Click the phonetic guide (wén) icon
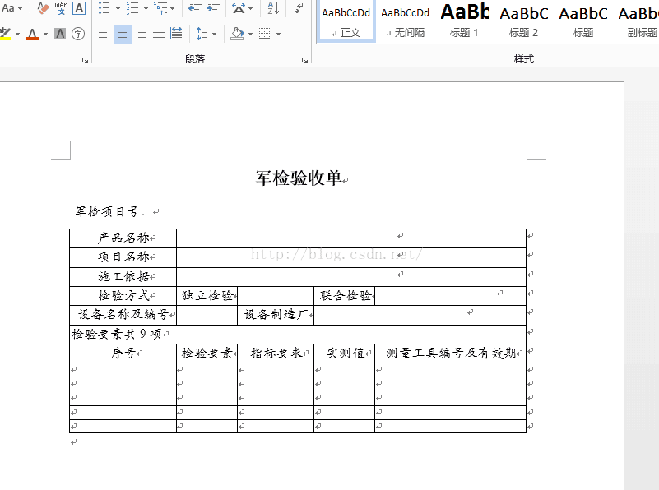The width and height of the screenshot is (659, 490). click(61, 8)
